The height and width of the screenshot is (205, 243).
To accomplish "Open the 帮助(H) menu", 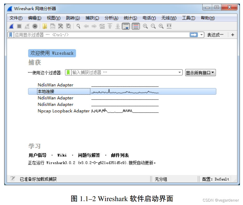I will (x=208, y=18).
